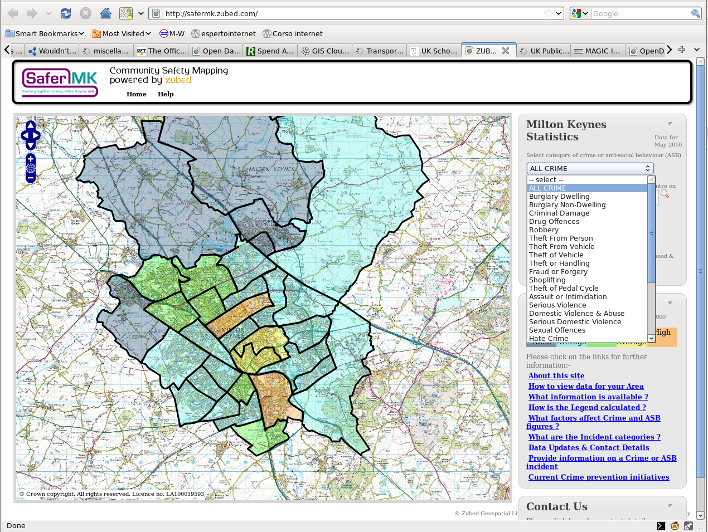Pan the map east with the right arrow
708x532 pixels.
point(36,135)
